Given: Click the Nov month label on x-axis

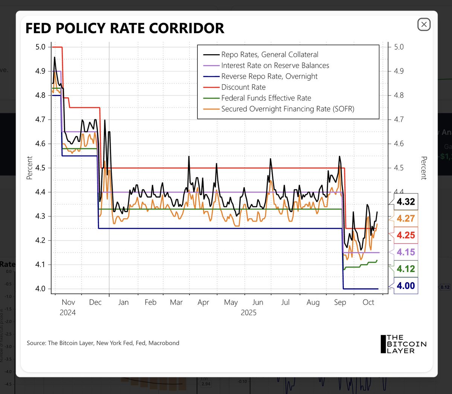Looking at the screenshot, I should 68,302.
